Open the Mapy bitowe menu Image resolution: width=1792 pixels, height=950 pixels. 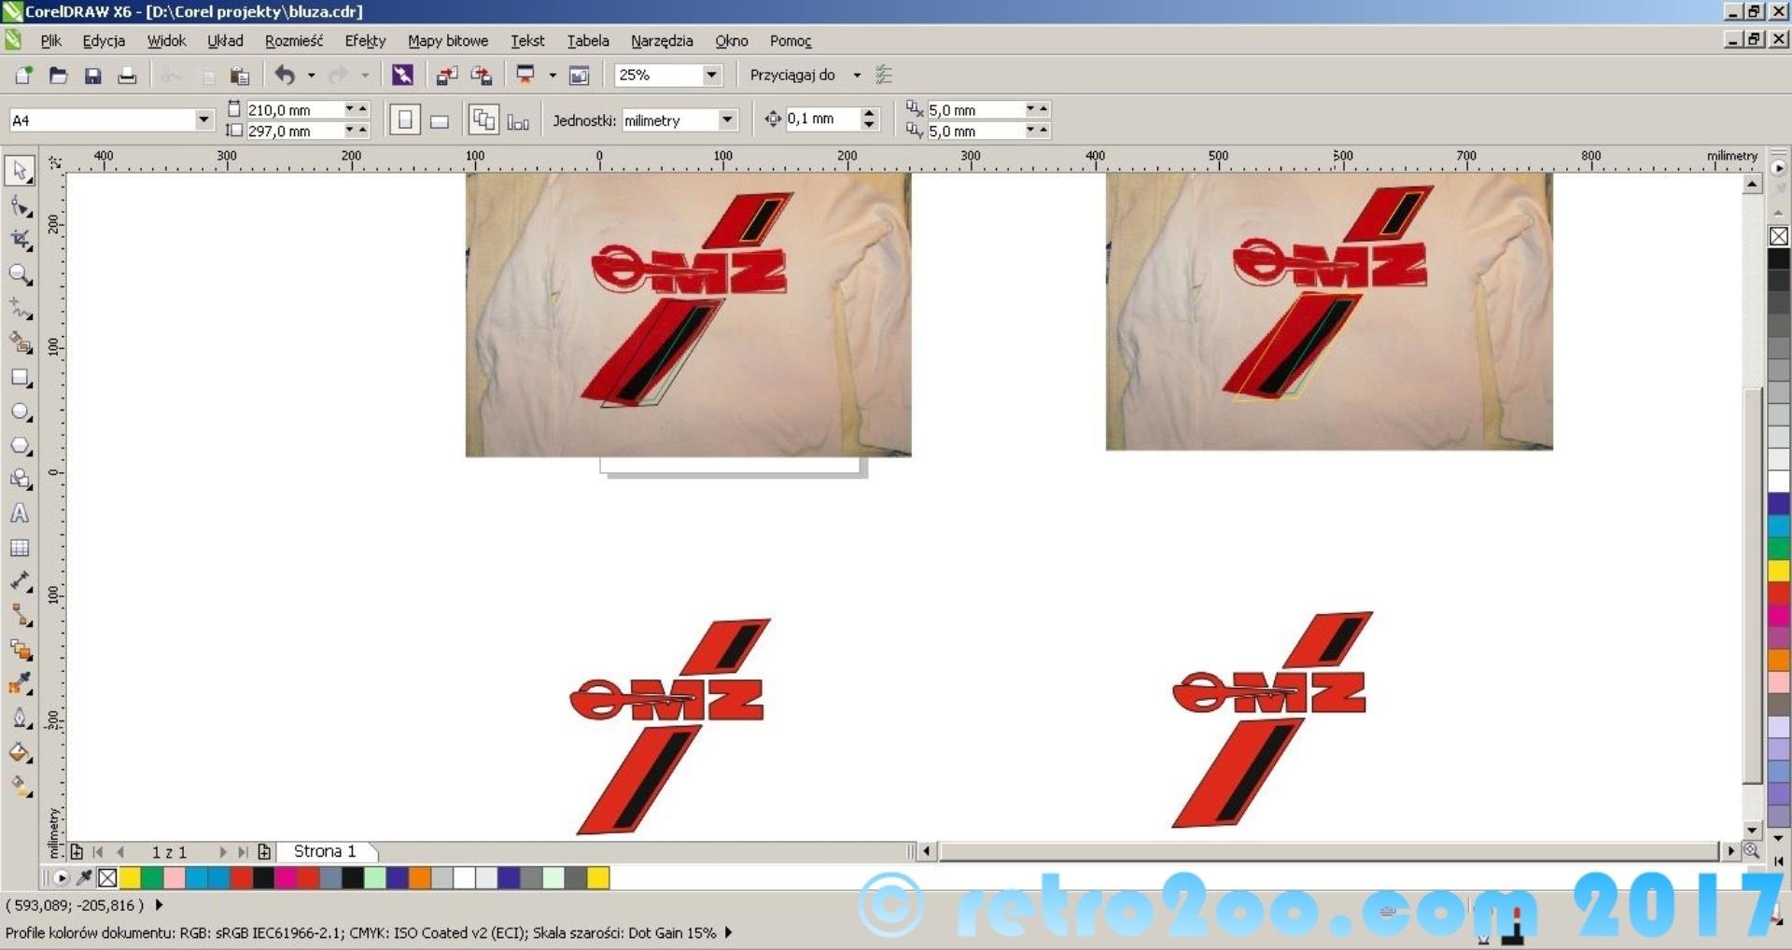tap(447, 41)
